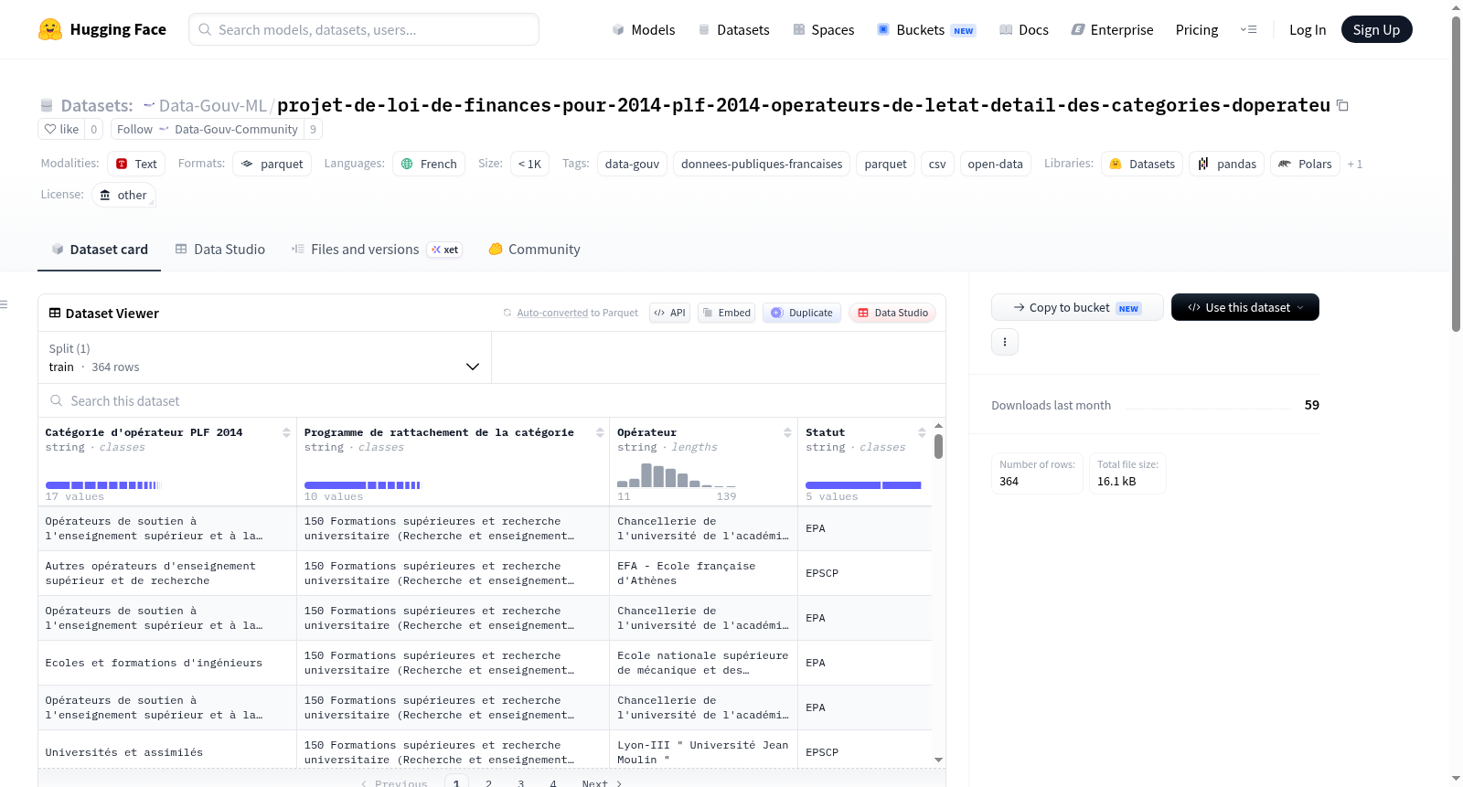Copy this dataset to a bucket

[x=1077, y=307]
